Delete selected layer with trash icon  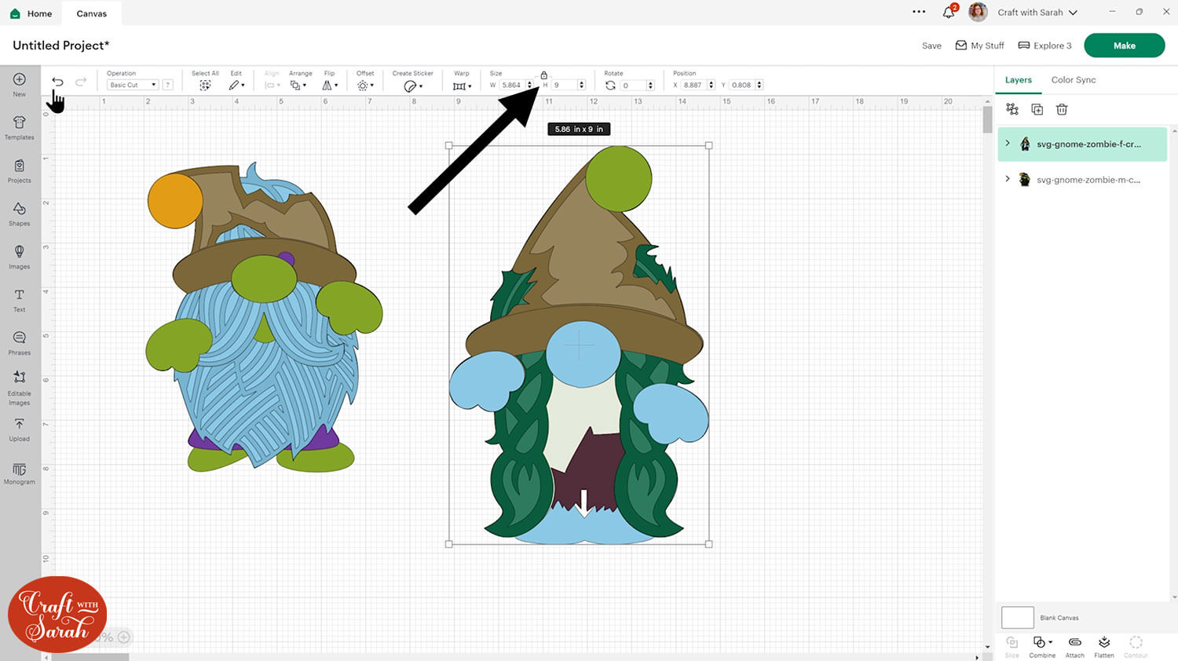(1062, 110)
